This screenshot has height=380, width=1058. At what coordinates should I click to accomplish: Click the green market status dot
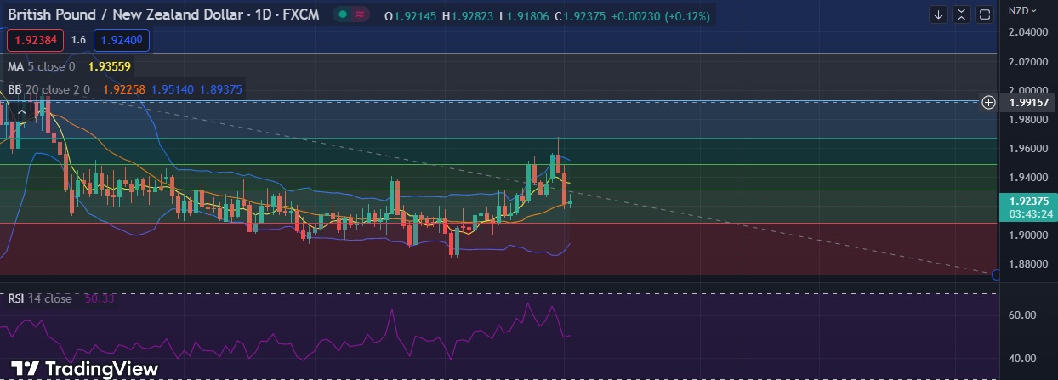(342, 14)
